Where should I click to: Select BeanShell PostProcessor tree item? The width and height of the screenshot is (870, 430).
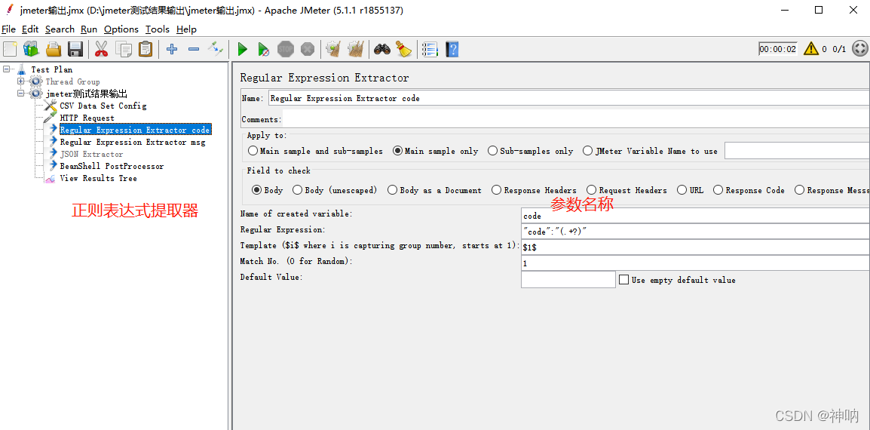click(x=112, y=166)
